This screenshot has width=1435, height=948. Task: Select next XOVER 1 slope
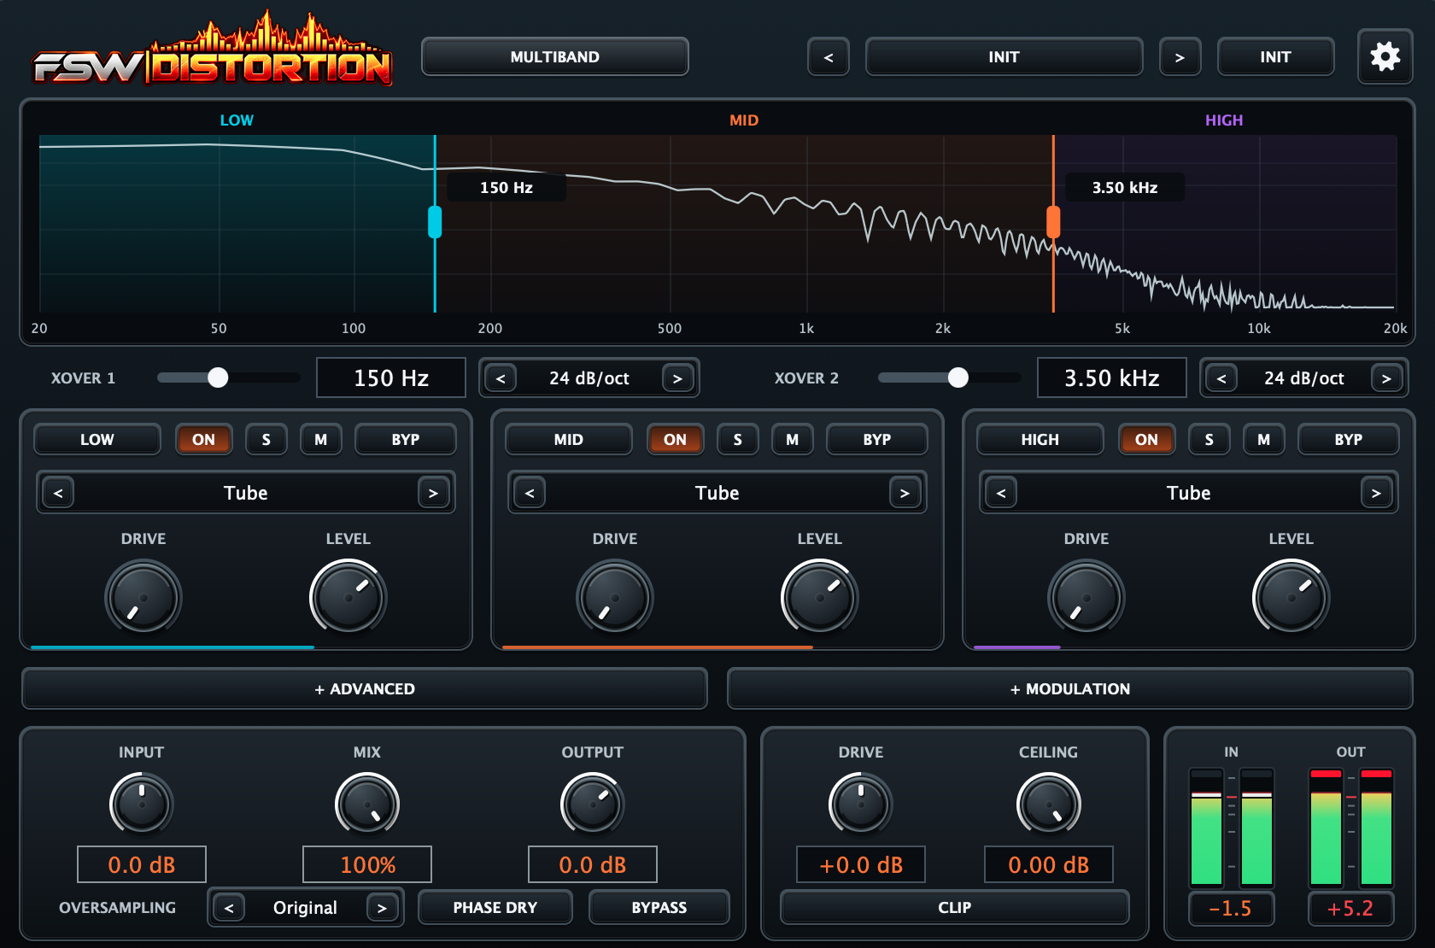(x=677, y=378)
